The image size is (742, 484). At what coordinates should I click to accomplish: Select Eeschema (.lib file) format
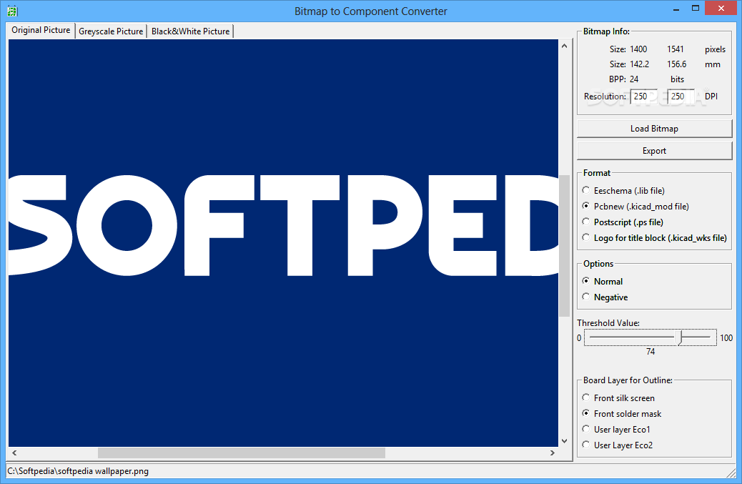624,191
